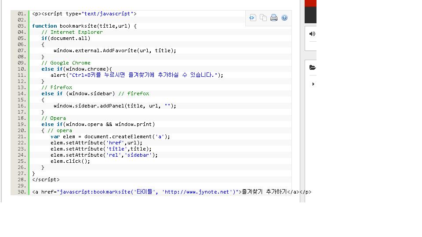Click the elem.setAttribute('rel','sidebar') line
The height and width of the screenshot is (237, 422).
pos(104,155)
